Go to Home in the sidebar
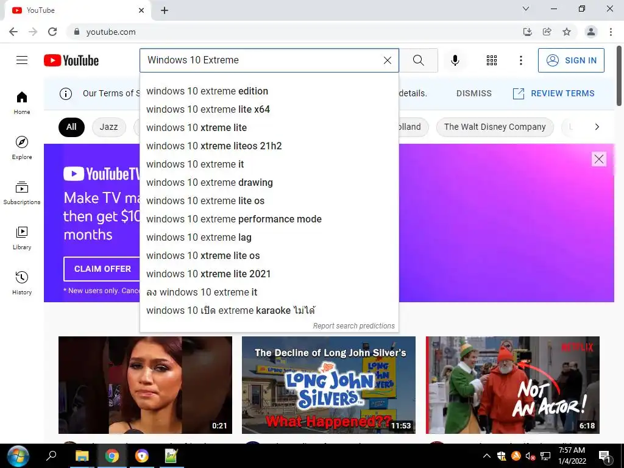Image resolution: width=624 pixels, height=468 pixels. point(22,103)
